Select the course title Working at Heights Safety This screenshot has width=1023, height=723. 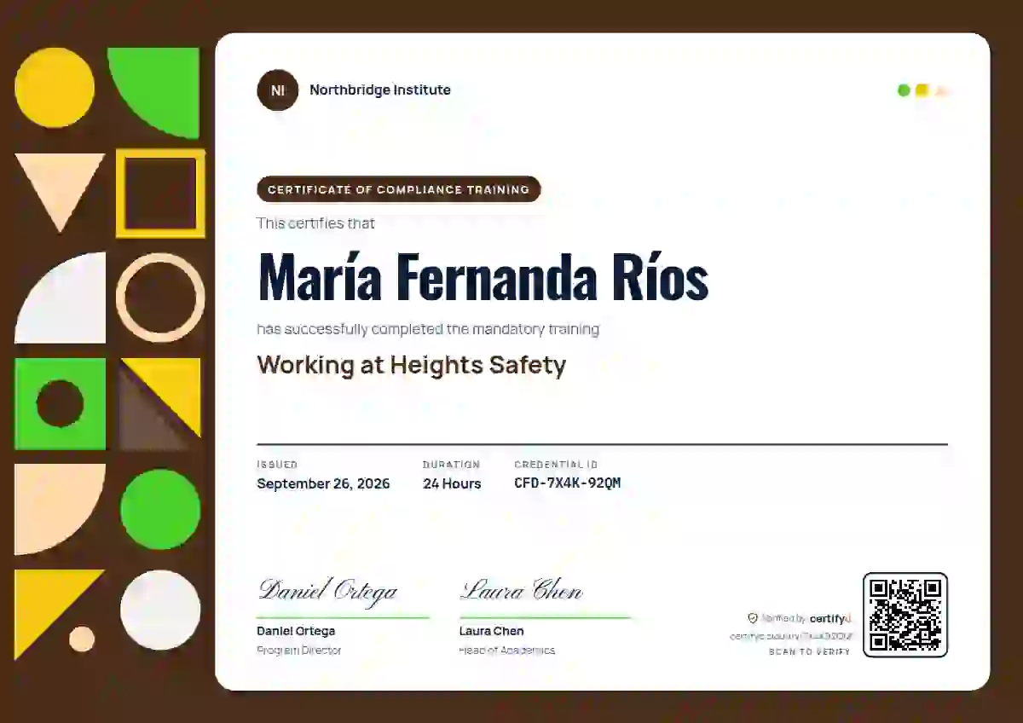(x=412, y=365)
